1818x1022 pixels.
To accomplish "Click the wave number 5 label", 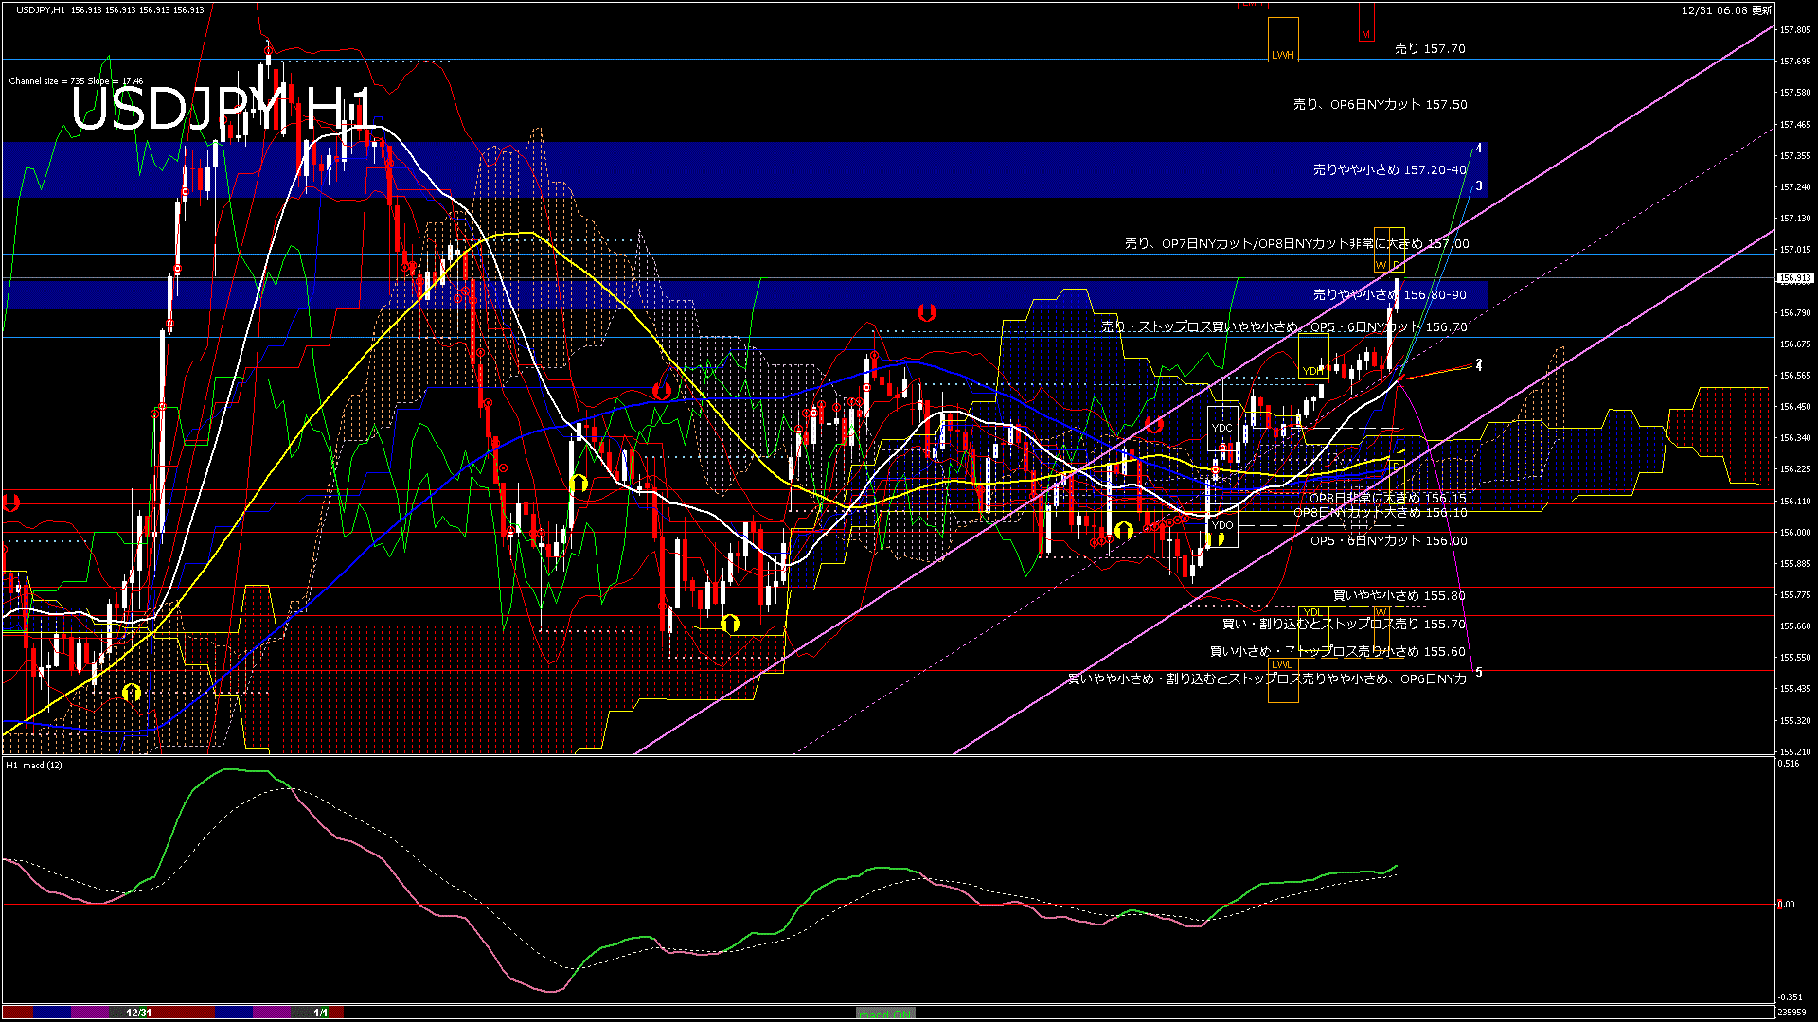I will tap(1479, 673).
